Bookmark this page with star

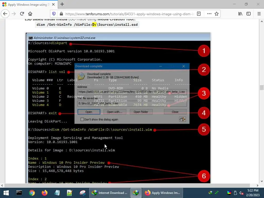coord(217,14)
